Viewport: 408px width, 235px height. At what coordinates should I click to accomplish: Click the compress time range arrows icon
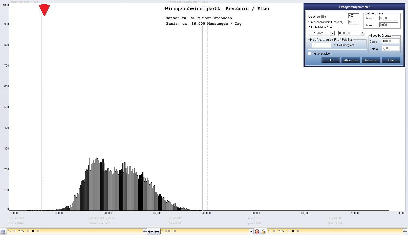pos(151,231)
